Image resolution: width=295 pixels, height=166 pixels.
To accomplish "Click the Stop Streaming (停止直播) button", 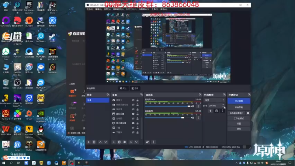I will [239, 101].
